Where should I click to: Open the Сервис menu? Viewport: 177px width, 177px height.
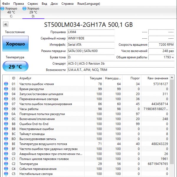(33, 4)
